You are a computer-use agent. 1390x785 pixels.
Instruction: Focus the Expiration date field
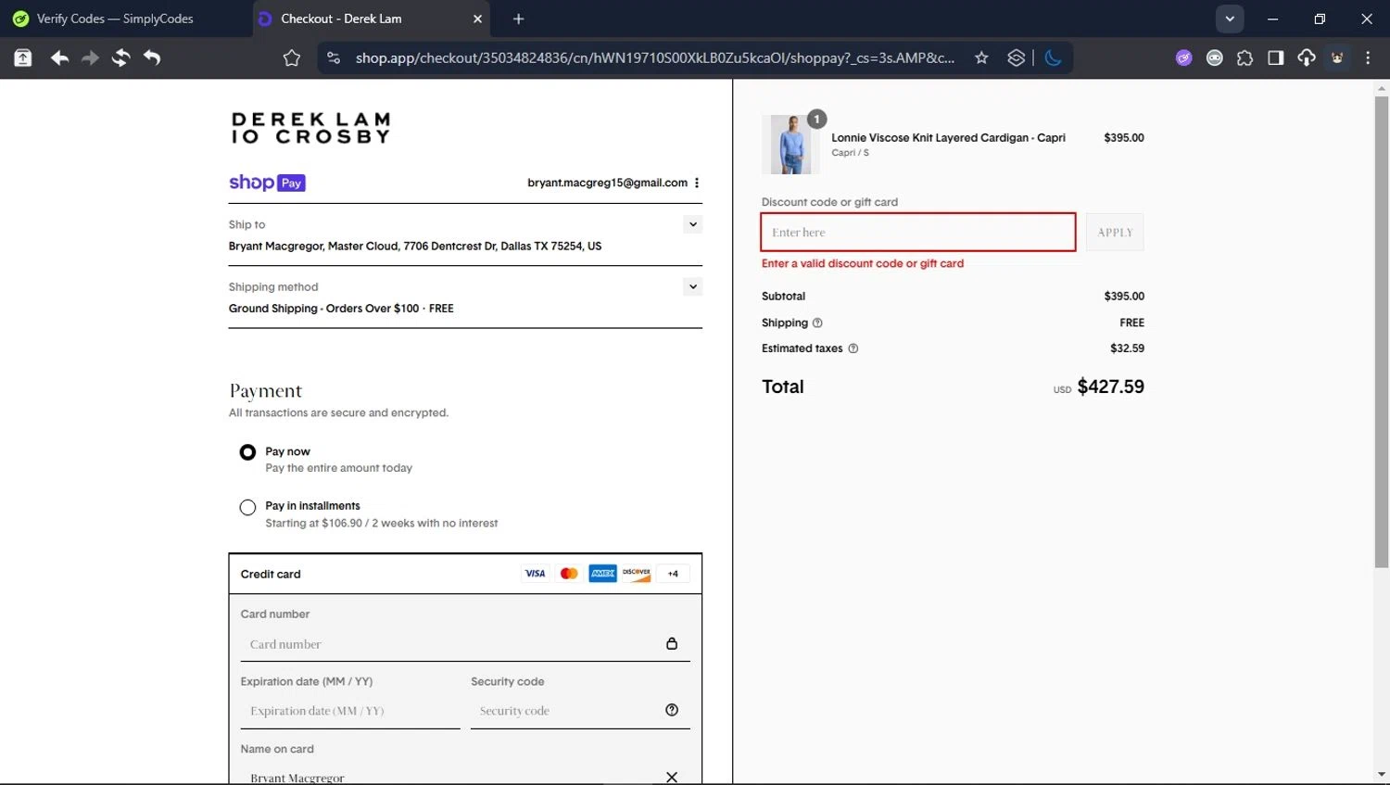(350, 711)
